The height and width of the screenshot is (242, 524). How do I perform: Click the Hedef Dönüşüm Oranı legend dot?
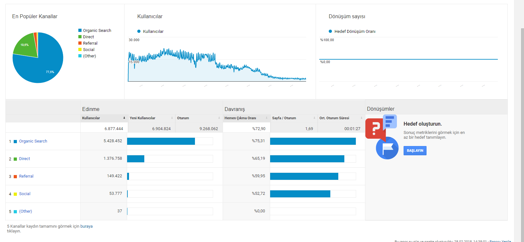[x=330, y=31]
